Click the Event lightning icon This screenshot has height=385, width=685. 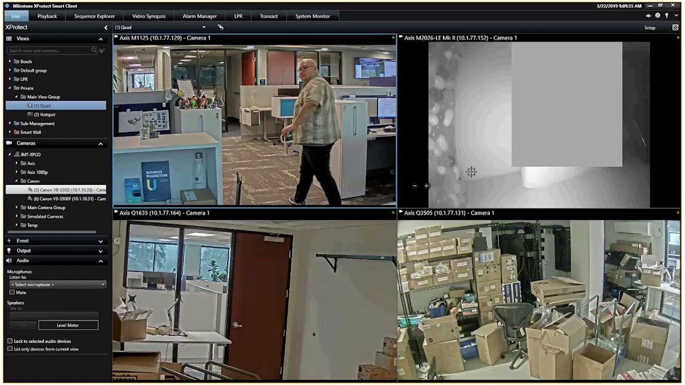click(9, 241)
